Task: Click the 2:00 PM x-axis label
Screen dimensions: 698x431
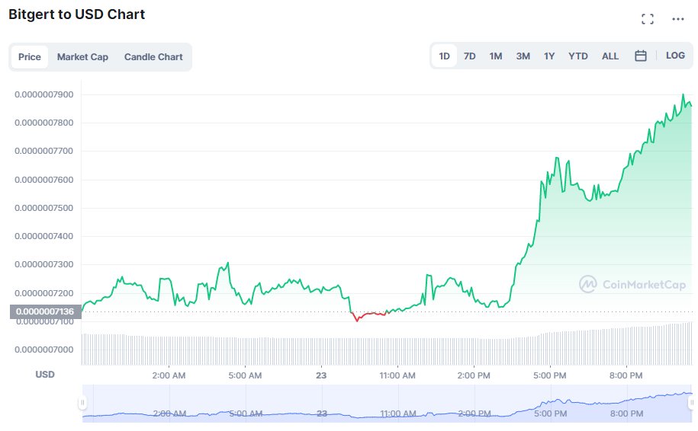Action: tap(474, 375)
